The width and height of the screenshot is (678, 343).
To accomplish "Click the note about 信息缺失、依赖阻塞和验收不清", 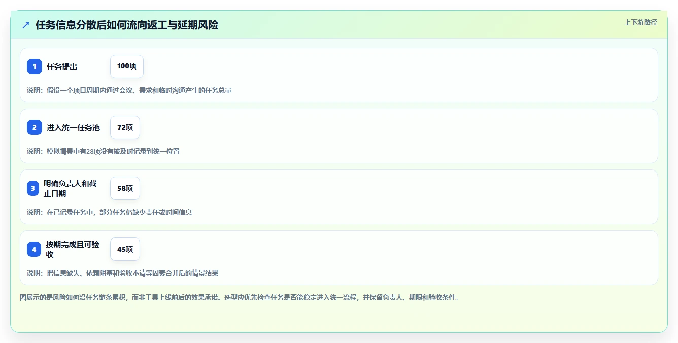I will click(123, 273).
